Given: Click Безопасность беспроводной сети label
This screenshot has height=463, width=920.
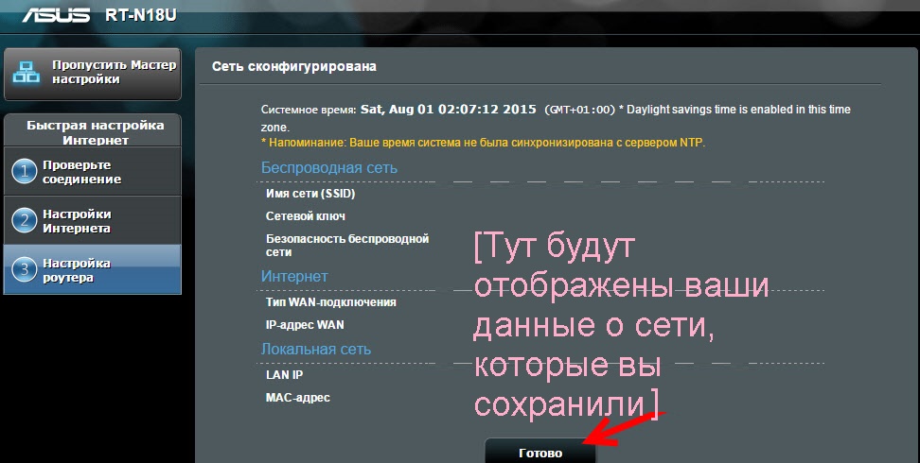Looking at the screenshot, I should coord(347,246).
